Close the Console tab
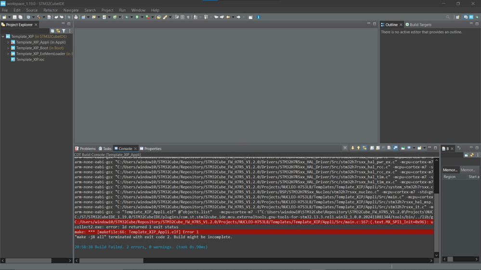The width and height of the screenshot is (481, 270). 135,148
